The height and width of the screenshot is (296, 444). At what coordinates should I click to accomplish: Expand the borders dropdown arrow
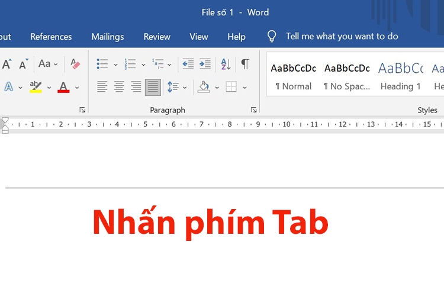coord(244,88)
